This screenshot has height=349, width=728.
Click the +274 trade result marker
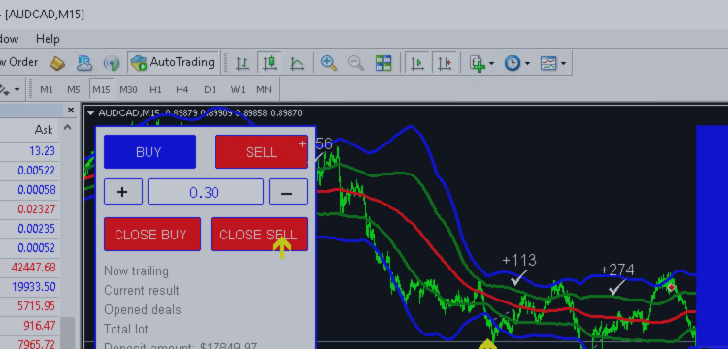pos(617,270)
